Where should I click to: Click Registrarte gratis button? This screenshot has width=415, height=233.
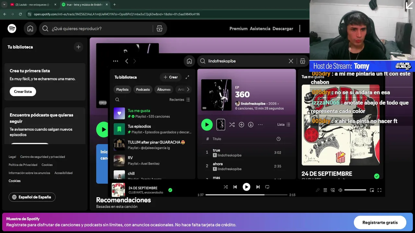(380, 222)
